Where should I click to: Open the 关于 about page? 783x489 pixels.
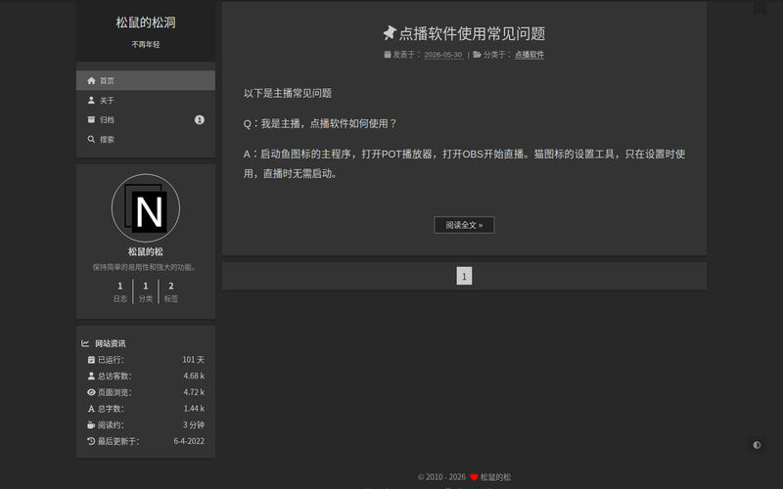[145, 101]
